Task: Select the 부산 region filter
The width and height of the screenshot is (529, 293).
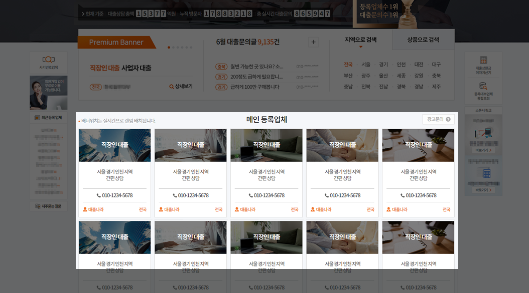Action: (348, 76)
